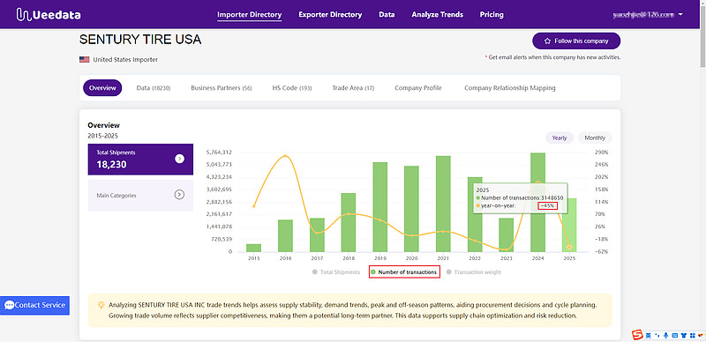Expand Total Shipments with arrow icon

point(180,159)
